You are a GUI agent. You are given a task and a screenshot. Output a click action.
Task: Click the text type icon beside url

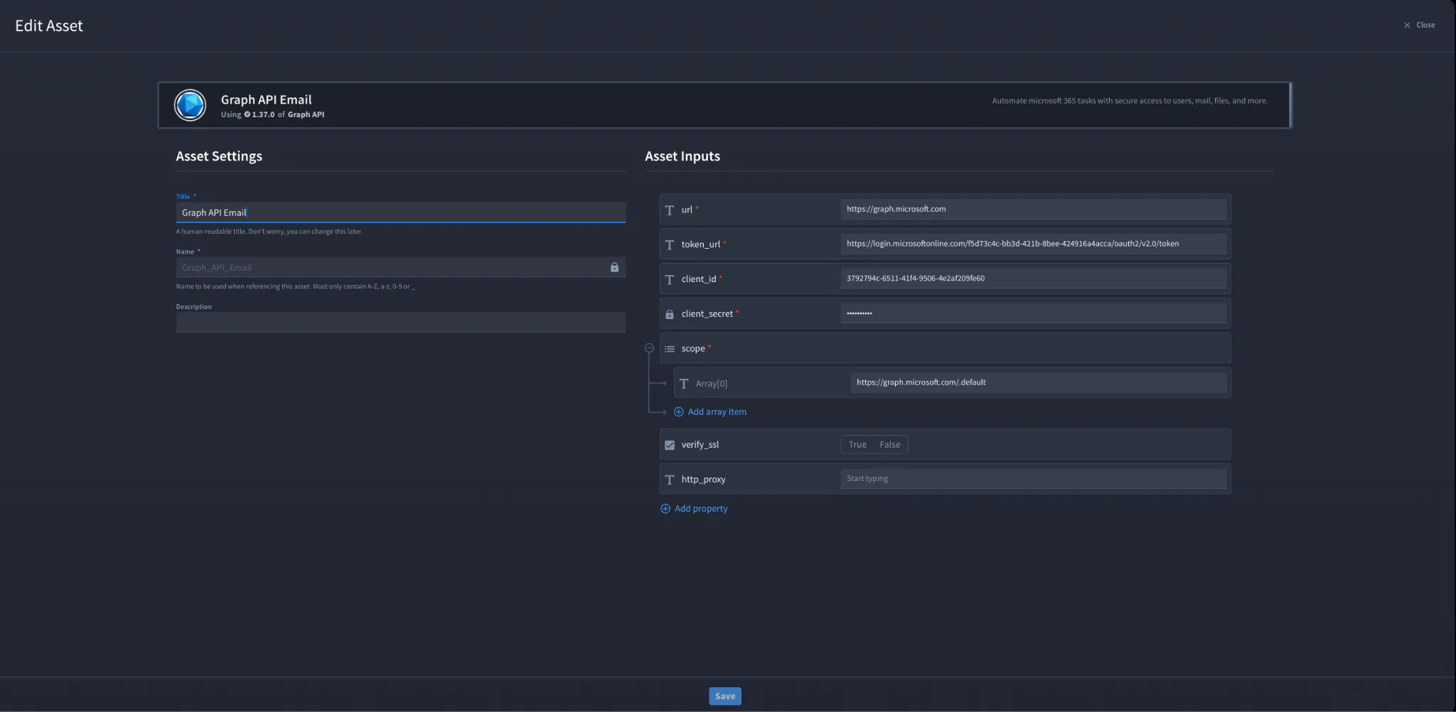pyautogui.click(x=669, y=210)
